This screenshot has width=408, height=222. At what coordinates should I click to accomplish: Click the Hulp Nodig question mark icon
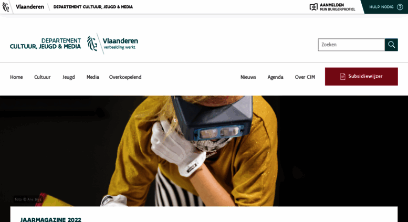400,7
